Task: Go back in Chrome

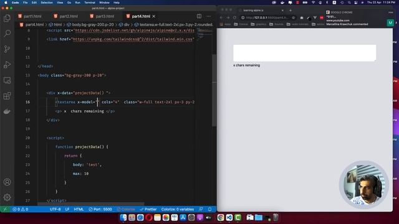Action: [221, 17]
